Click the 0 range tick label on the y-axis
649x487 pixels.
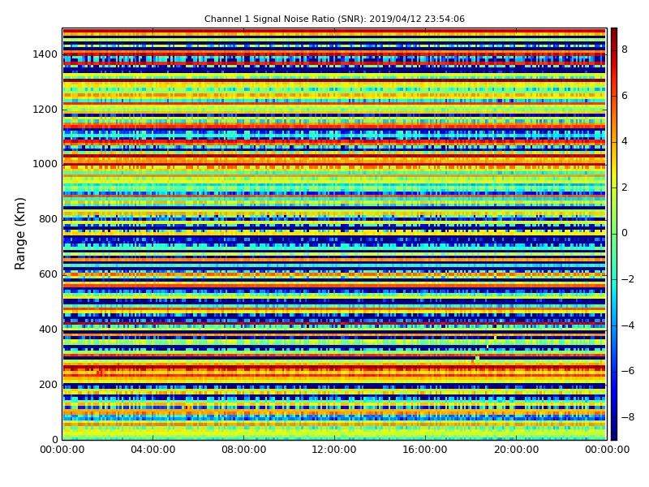pos(54,439)
